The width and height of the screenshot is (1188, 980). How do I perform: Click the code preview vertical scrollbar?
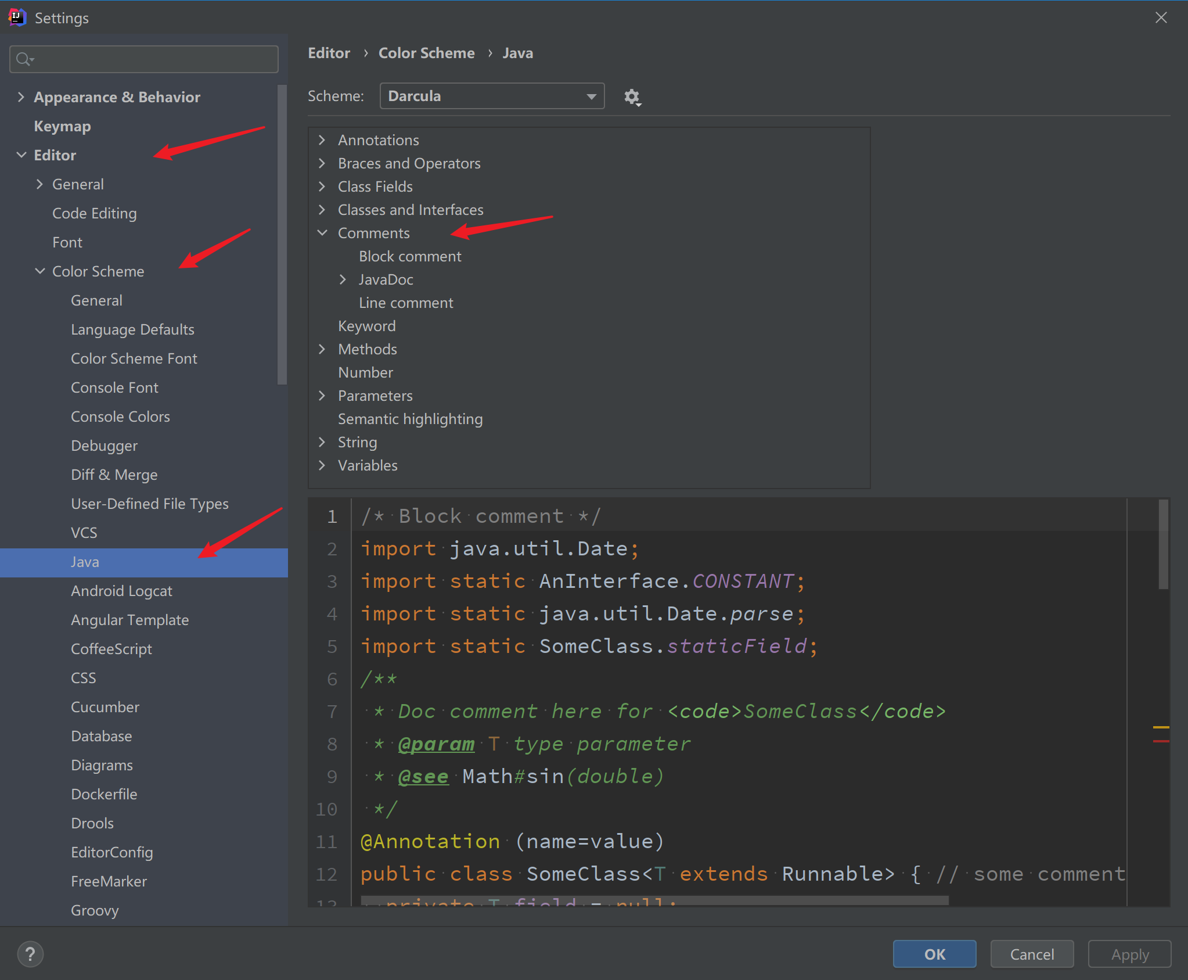click(1163, 544)
